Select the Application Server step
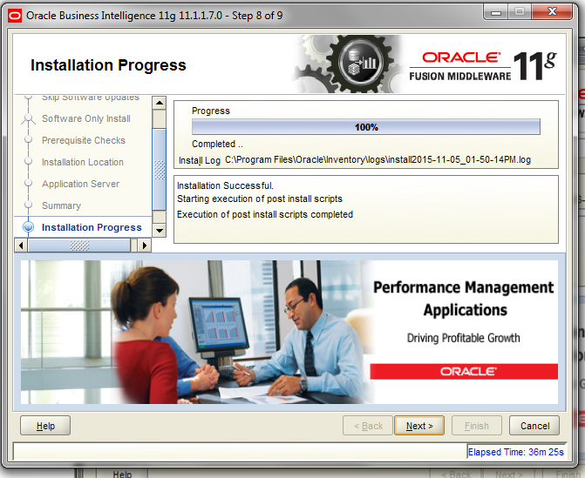The image size is (585, 478). pos(80,184)
